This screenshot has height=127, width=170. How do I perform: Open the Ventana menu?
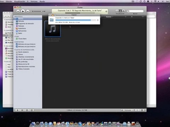34,1
